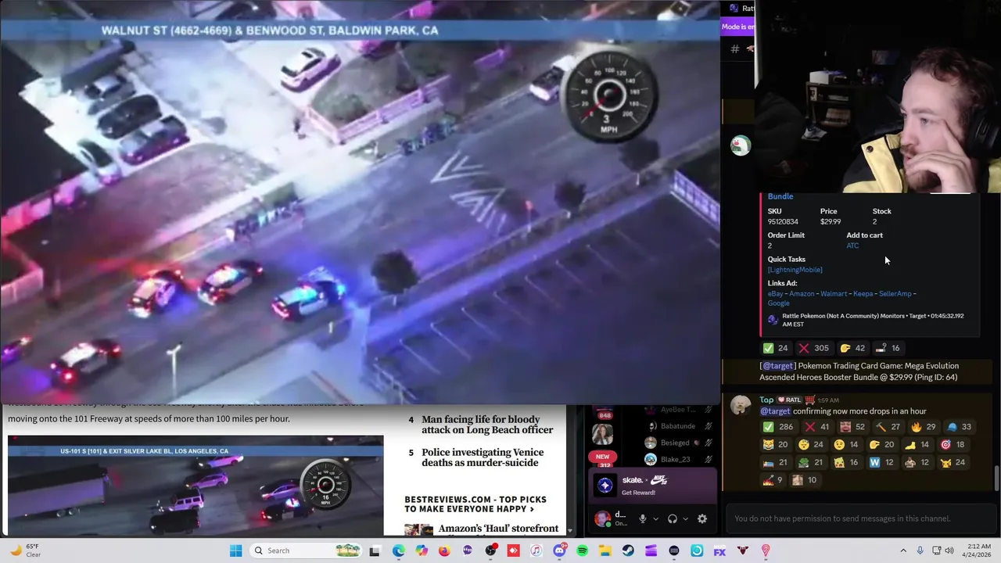The width and height of the screenshot is (1001, 563).
Task: Open the Bundle title link
Action: click(780, 196)
